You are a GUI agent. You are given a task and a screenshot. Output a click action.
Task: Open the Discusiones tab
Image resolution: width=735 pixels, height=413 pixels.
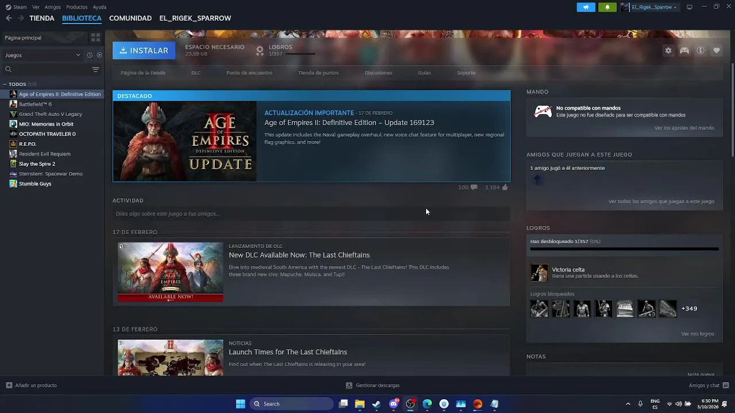point(378,73)
